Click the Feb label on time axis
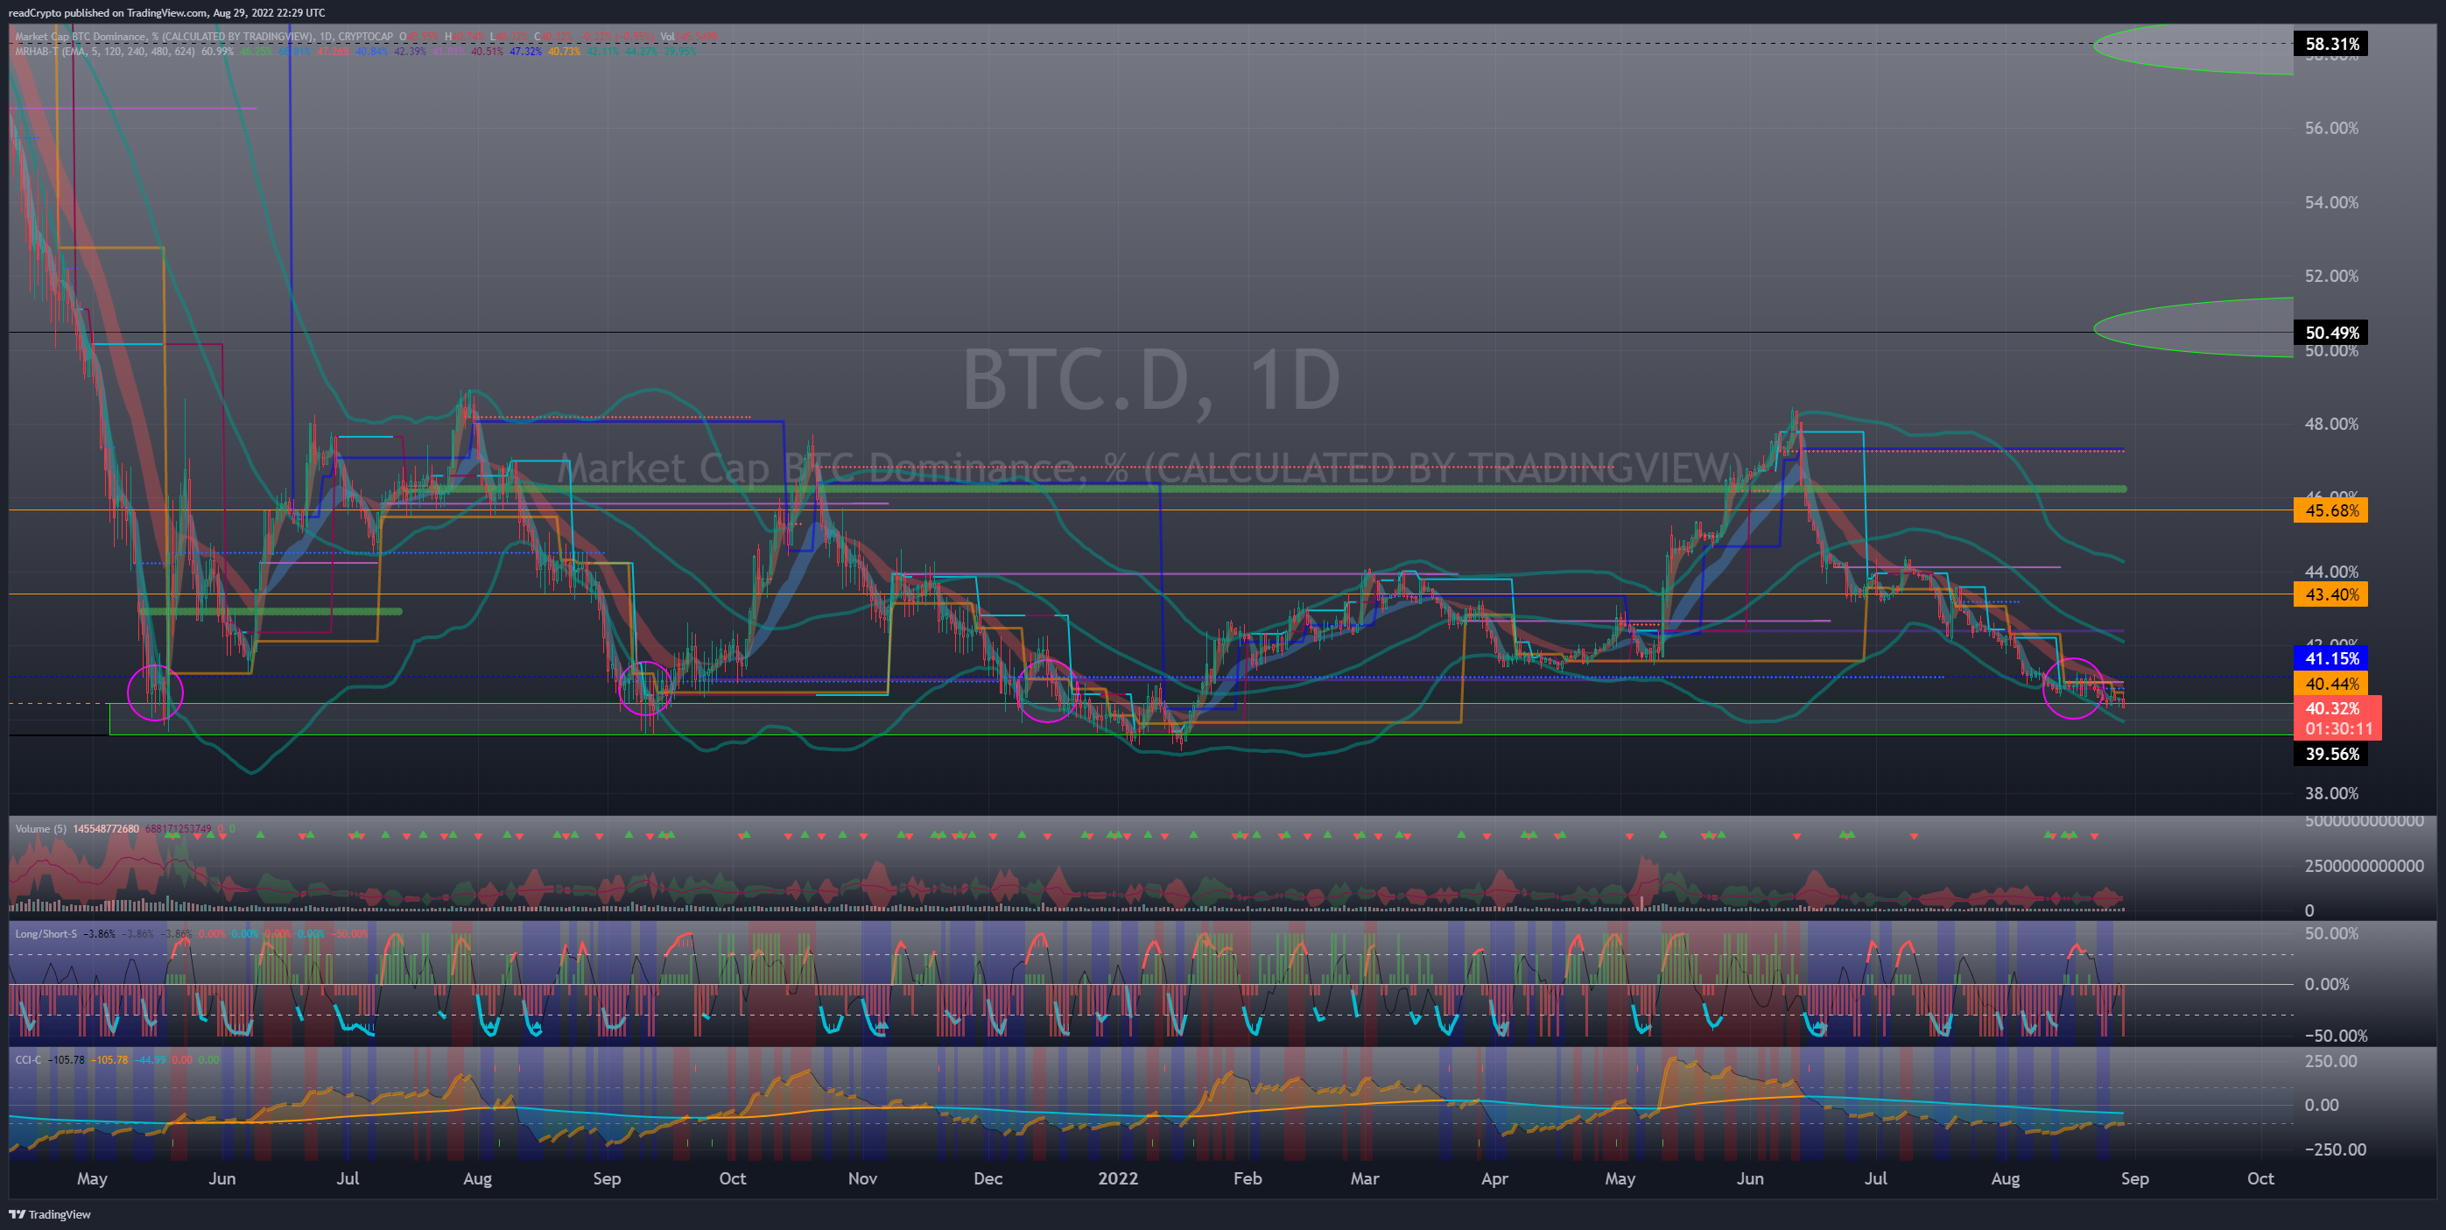This screenshot has width=2446, height=1230. click(x=1247, y=1178)
